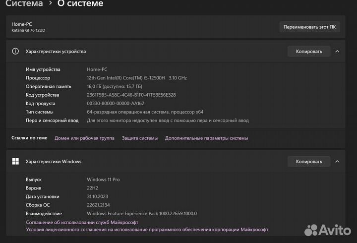Select the 64-разрядная операционная система value
The height and width of the screenshot is (243, 357).
pos(145,112)
